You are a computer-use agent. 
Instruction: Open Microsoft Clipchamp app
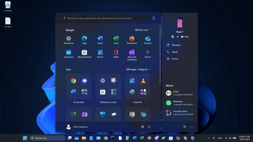click(x=132, y=55)
